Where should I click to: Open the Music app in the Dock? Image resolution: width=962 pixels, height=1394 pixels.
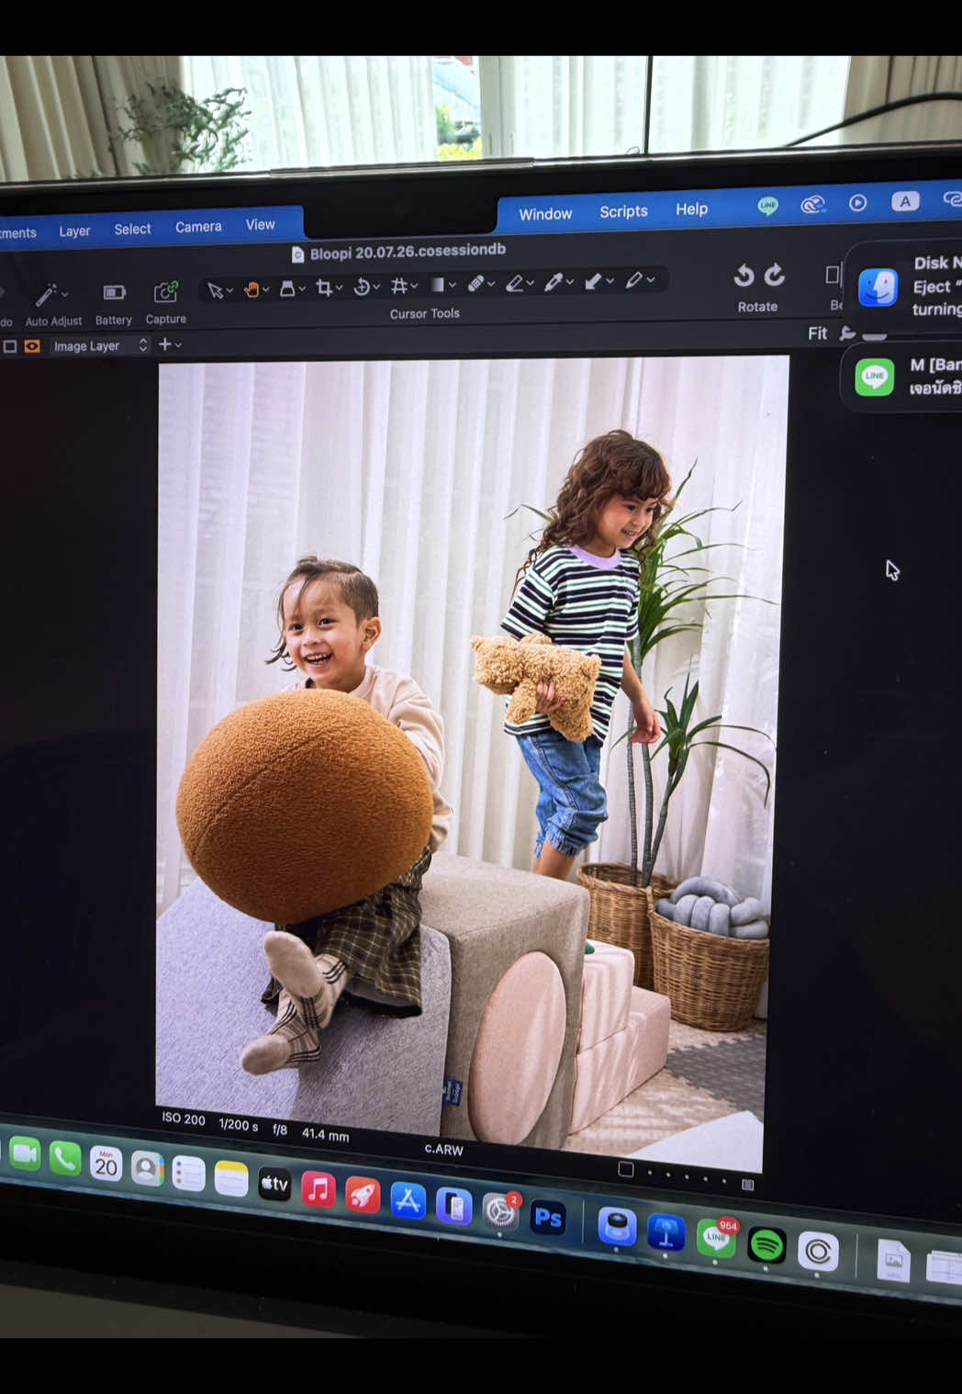[x=319, y=1190]
